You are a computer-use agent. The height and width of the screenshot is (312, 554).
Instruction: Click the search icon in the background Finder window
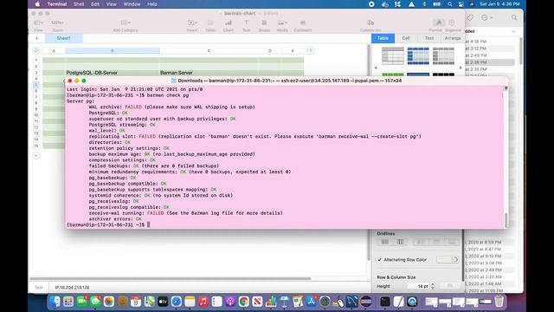click(514, 17)
